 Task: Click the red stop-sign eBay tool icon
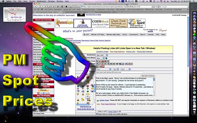[x=105, y=61]
